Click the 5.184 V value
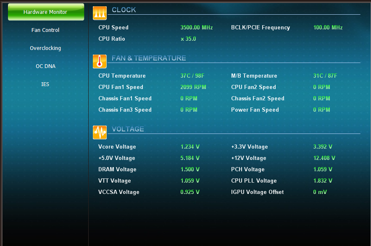Screen dimensions: 371x246 pyautogui.click(x=190, y=158)
